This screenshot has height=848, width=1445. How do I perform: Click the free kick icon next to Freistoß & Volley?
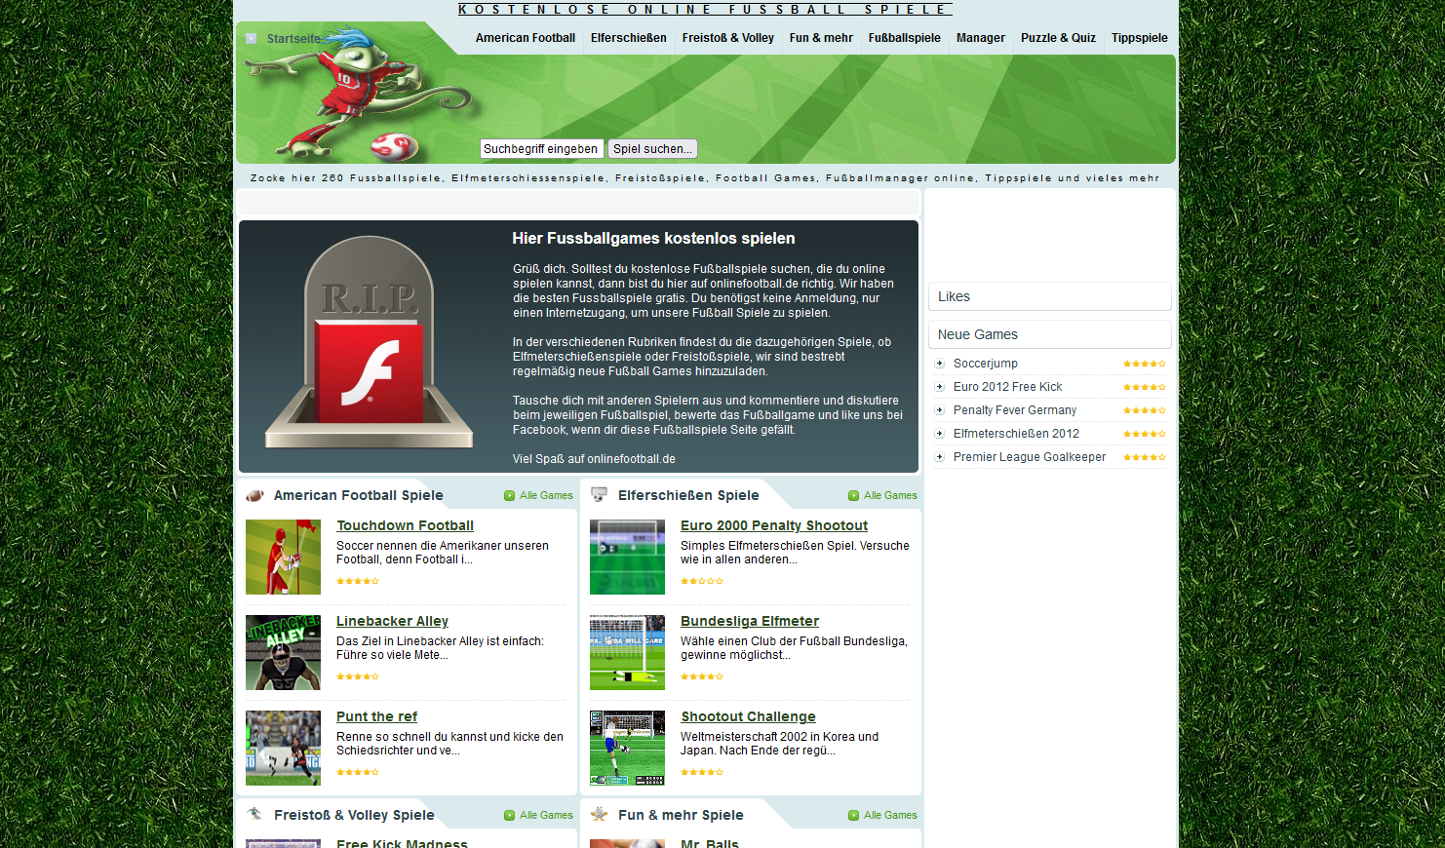tap(254, 814)
